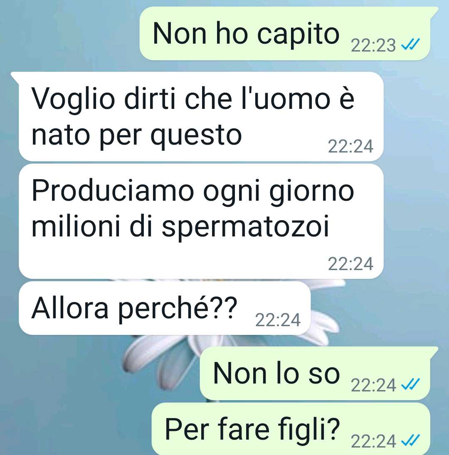Select the timestamp on 'Per fare figli?'
This screenshot has height=455, width=449.
pyautogui.click(x=373, y=441)
